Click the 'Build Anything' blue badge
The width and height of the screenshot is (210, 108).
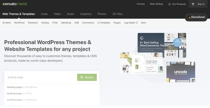point(177,42)
